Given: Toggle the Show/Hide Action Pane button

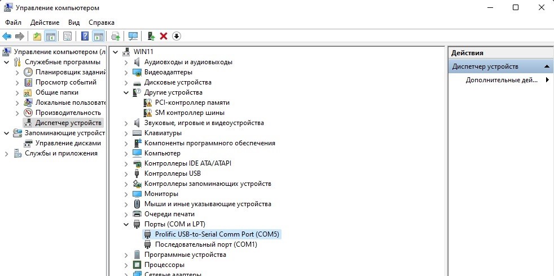Looking at the screenshot, I should [x=99, y=36].
